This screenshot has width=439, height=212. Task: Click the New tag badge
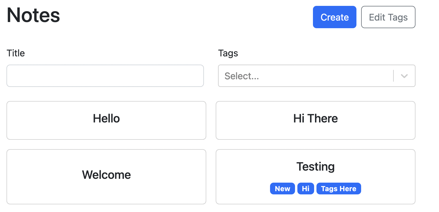[x=282, y=189]
